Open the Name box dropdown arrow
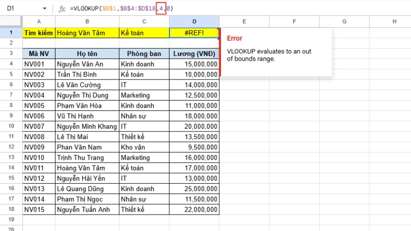 [44, 9]
